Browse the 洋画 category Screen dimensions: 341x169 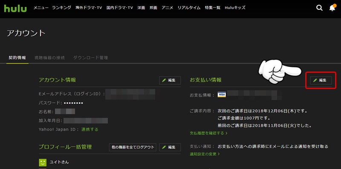click(x=141, y=8)
